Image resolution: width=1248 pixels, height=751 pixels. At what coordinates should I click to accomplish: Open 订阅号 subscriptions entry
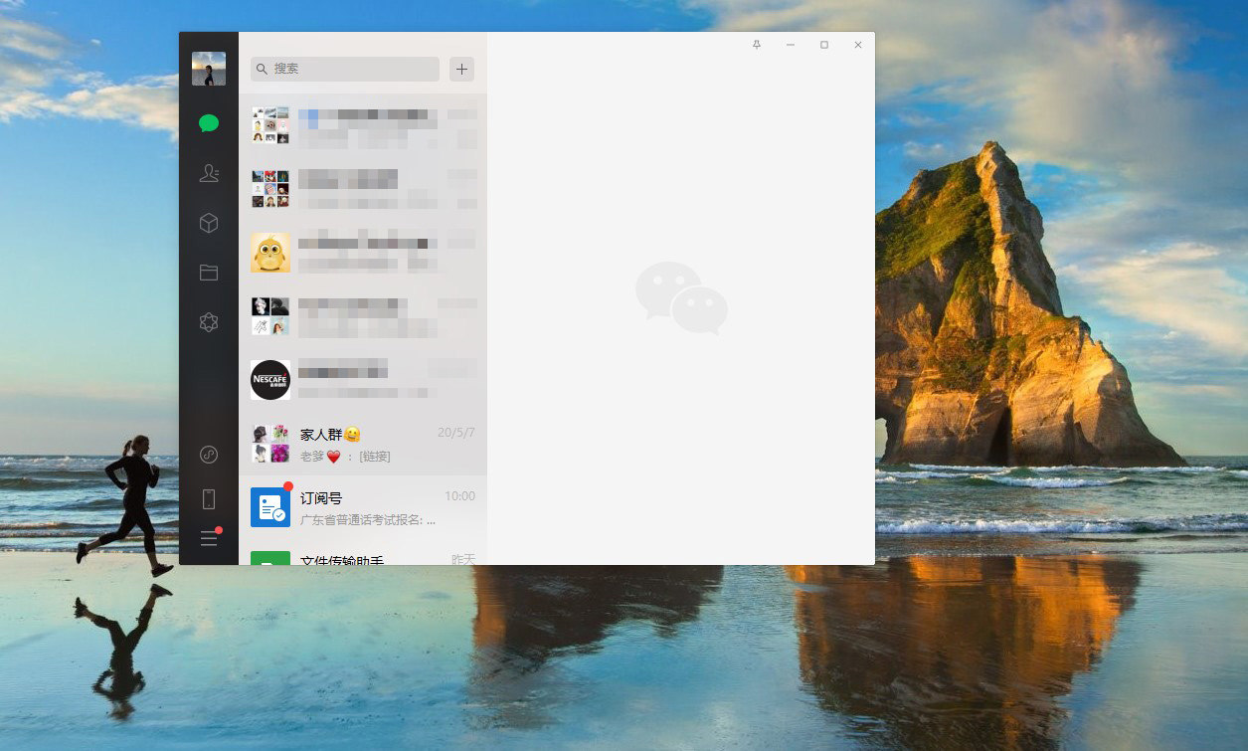pyautogui.click(x=363, y=507)
